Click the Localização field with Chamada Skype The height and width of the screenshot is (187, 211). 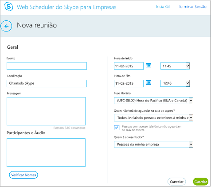pos(47,83)
